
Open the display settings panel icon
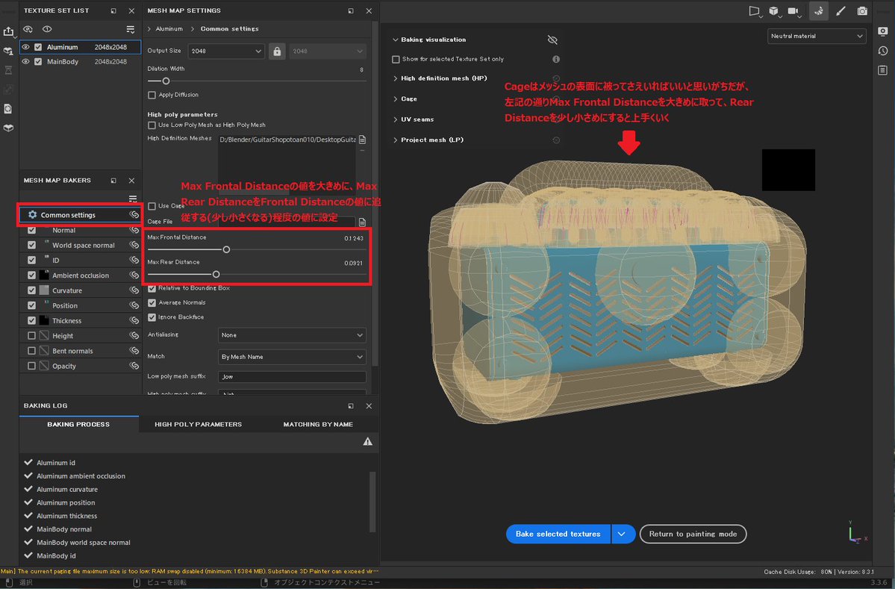tap(883, 31)
